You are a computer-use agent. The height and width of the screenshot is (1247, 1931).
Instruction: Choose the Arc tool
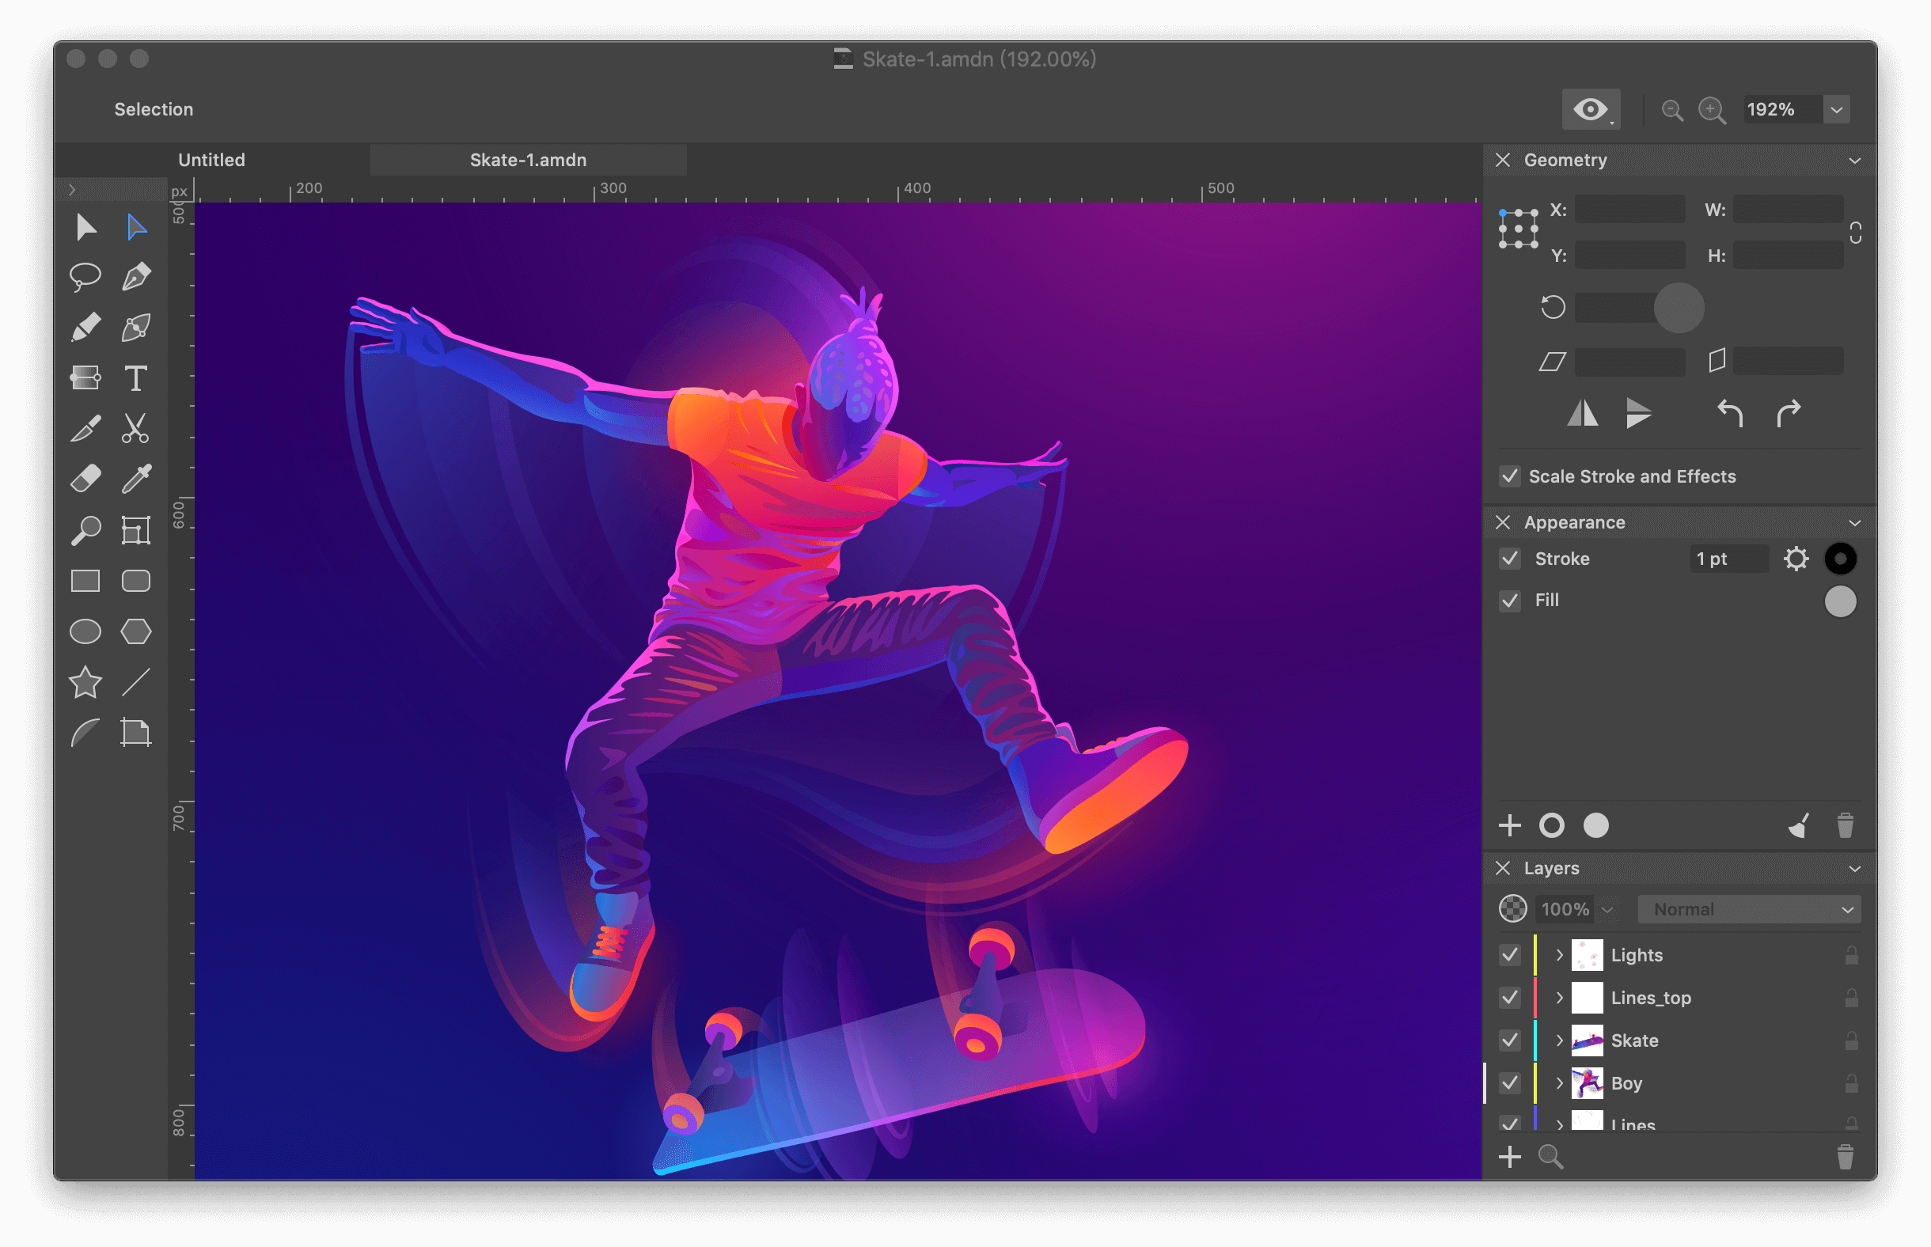click(x=85, y=733)
